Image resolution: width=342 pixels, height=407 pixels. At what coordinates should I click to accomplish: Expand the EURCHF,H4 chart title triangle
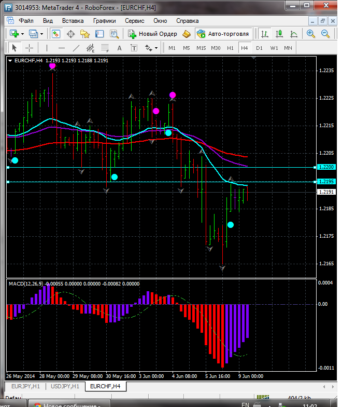click(x=10, y=60)
